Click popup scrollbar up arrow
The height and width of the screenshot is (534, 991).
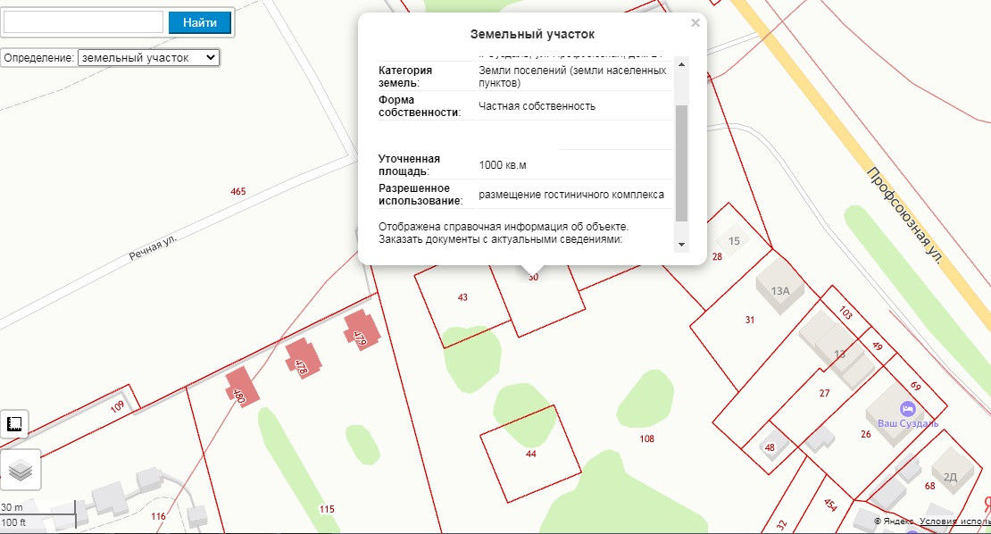point(681,64)
